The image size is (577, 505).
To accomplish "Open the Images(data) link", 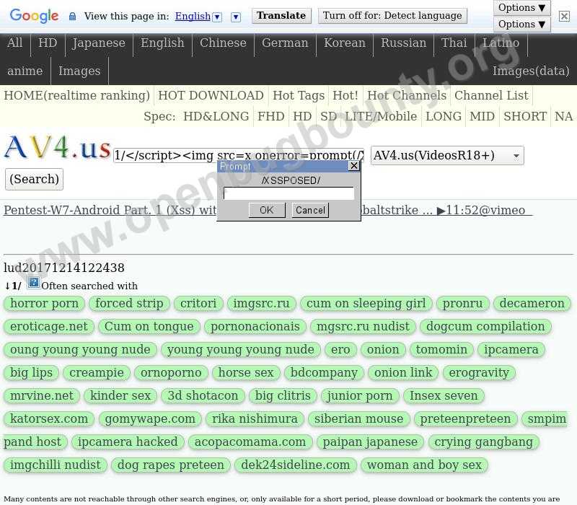I will [531, 71].
